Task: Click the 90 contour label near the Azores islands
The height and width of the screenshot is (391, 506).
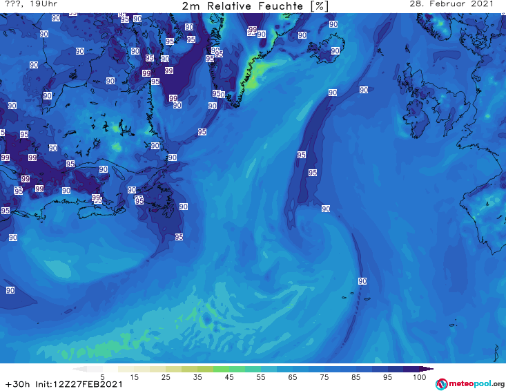Action: tap(362, 281)
